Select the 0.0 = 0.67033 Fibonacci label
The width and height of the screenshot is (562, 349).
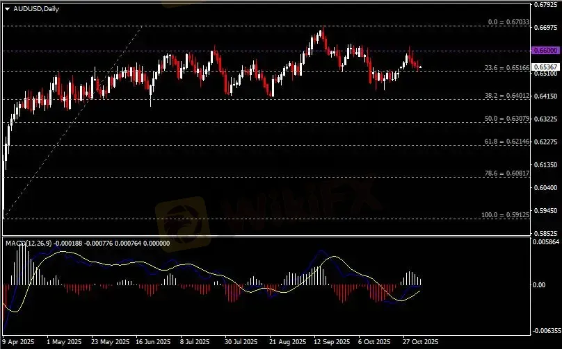(508, 23)
